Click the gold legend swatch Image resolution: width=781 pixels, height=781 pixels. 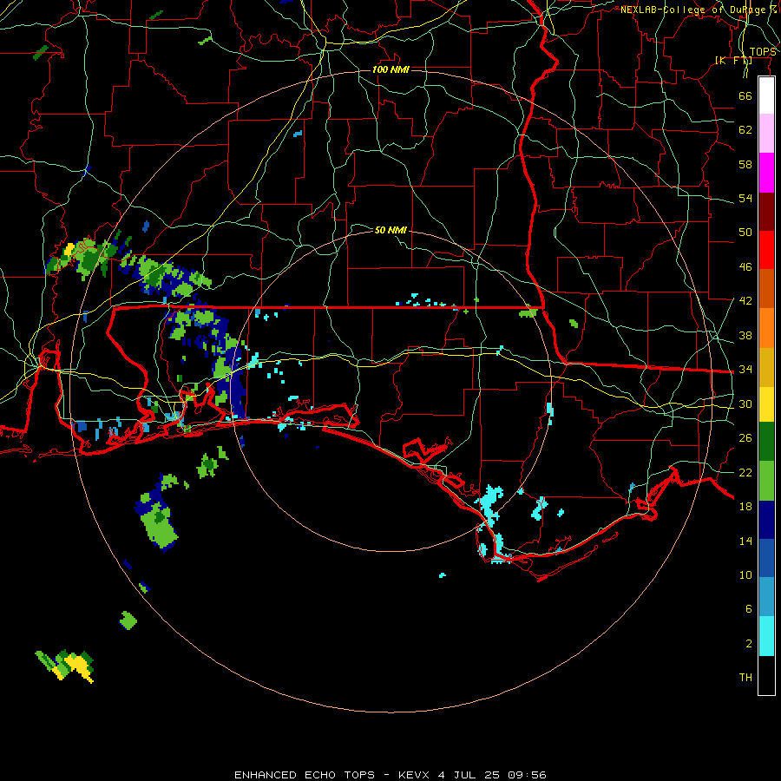tap(766, 367)
